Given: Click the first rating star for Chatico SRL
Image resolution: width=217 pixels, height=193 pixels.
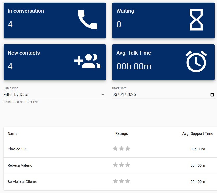Looking at the screenshot, I should tap(115, 149).
